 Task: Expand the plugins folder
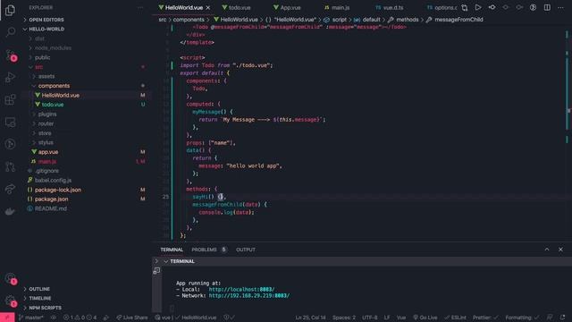coord(47,114)
